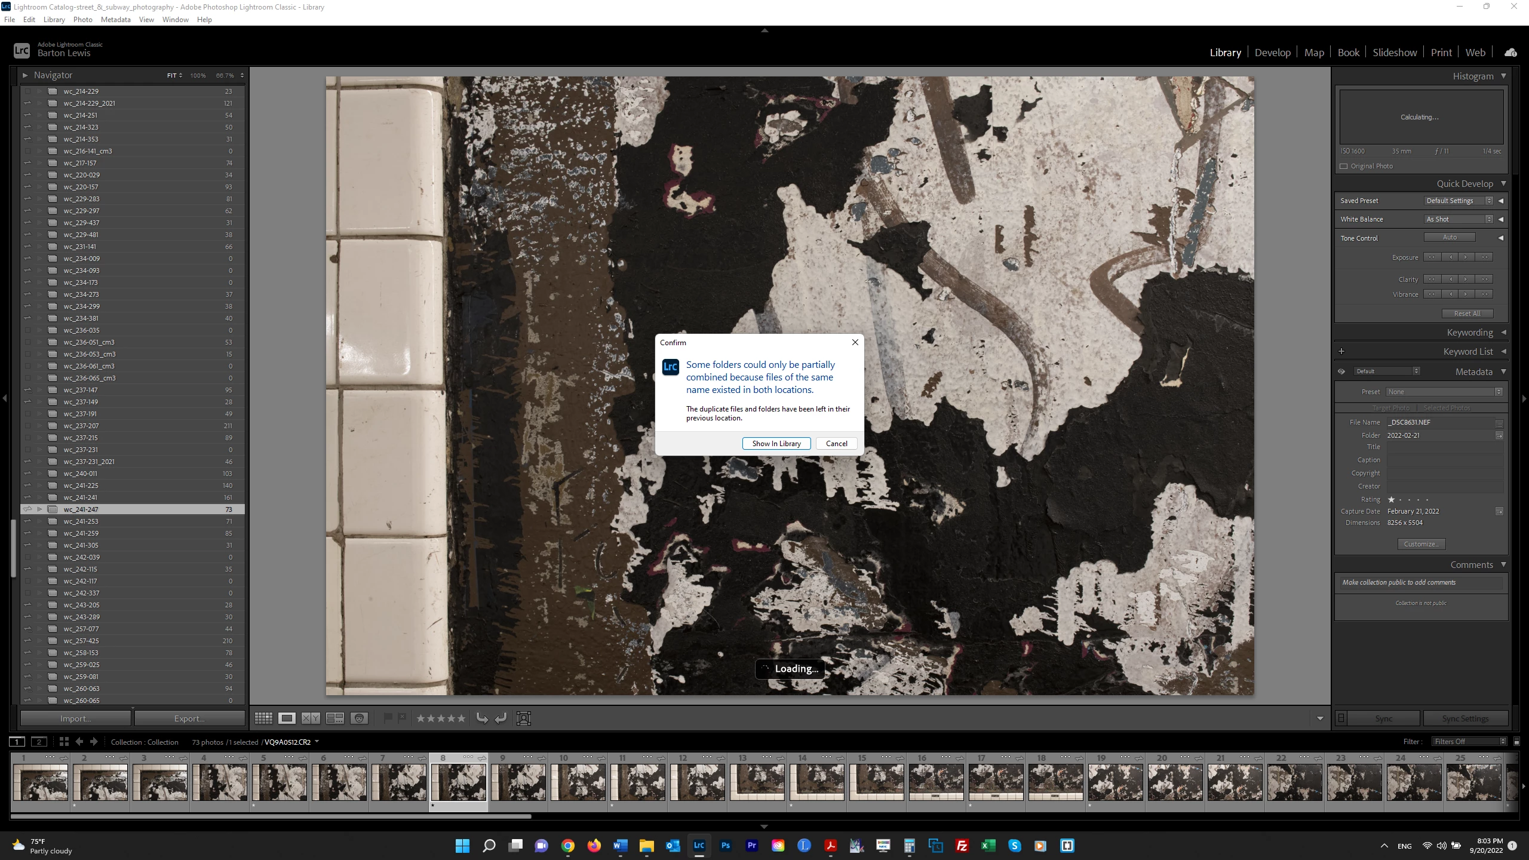The image size is (1529, 860).
Task: Toggle the Original Photo checkbox
Action: [x=1344, y=166]
